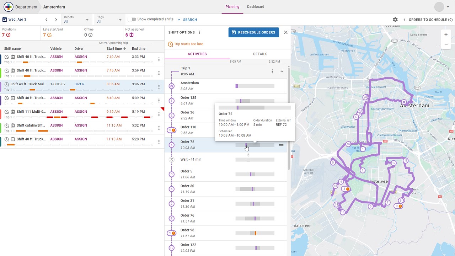Image resolution: width=455 pixels, height=256 pixels.
Task: Select the Order 76 activity row
Action: (226, 218)
